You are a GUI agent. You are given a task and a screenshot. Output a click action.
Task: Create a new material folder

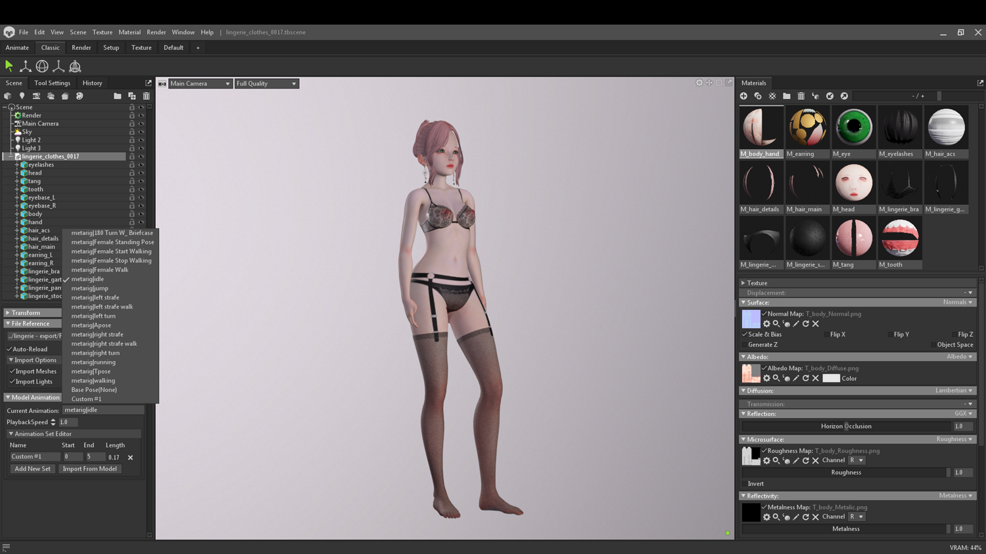(787, 96)
